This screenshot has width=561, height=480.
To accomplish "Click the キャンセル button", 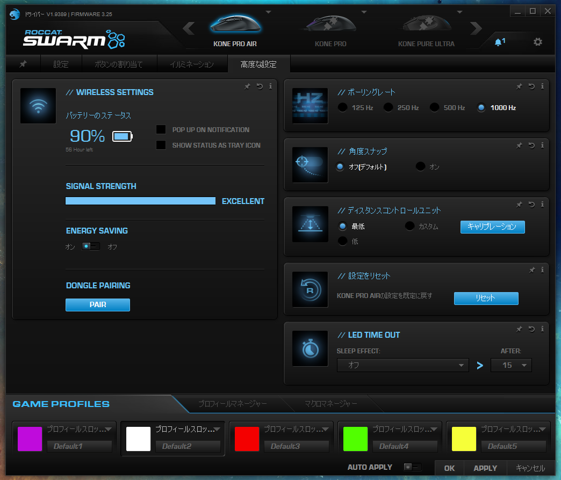I will pos(530,468).
